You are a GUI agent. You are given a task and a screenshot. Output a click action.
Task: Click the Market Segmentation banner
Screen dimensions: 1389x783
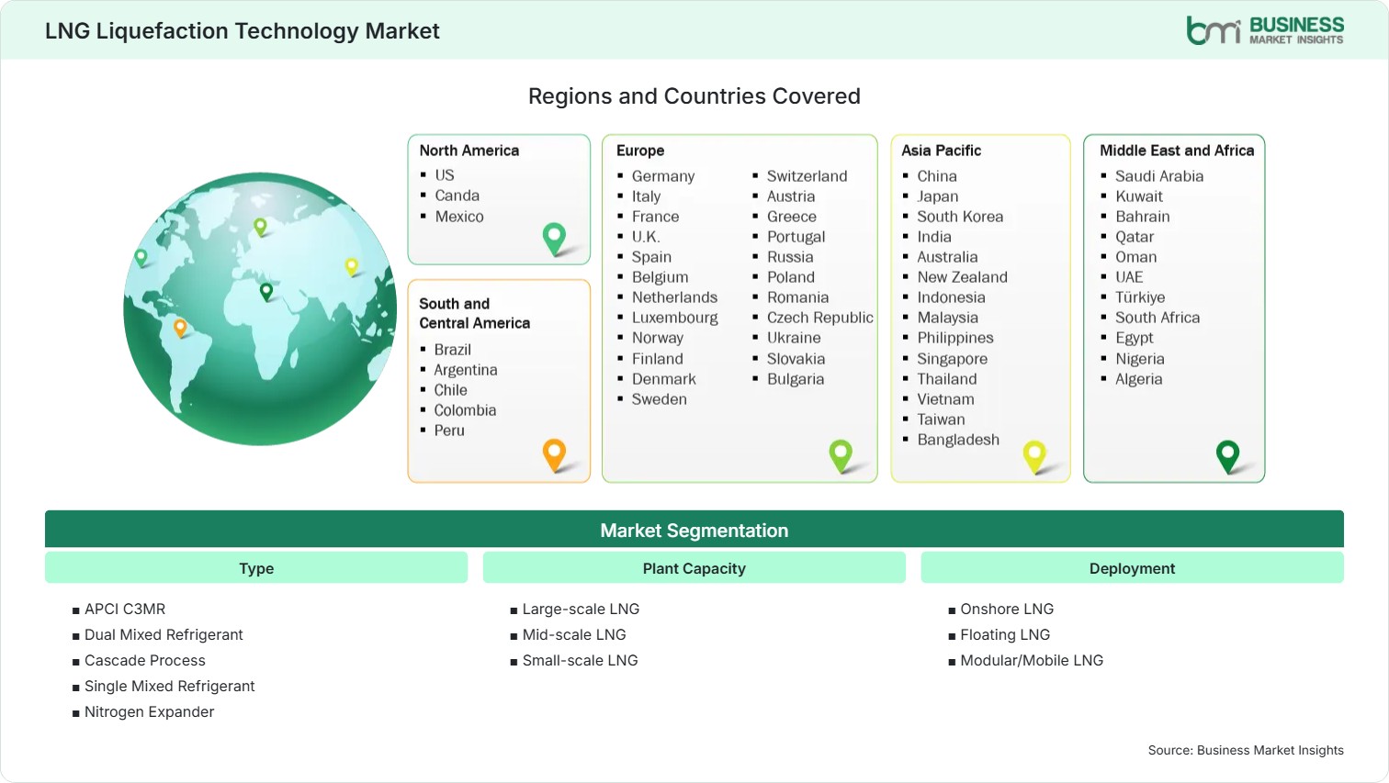[694, 530]
